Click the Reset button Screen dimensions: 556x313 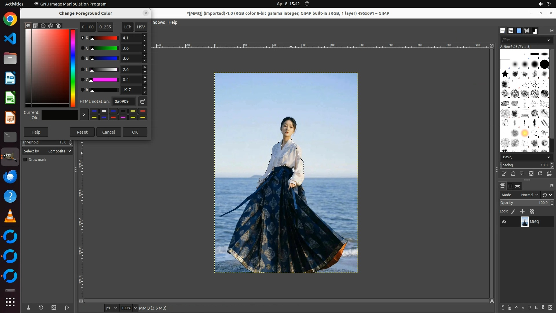click(x=82, y=132)
